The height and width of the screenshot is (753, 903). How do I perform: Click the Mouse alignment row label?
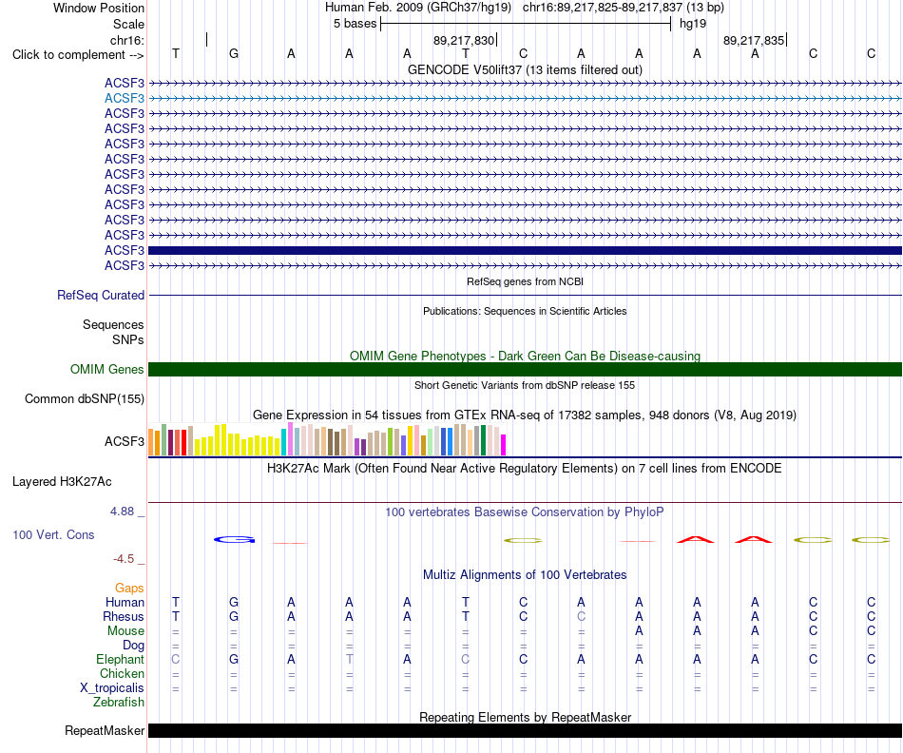(125, 631)
